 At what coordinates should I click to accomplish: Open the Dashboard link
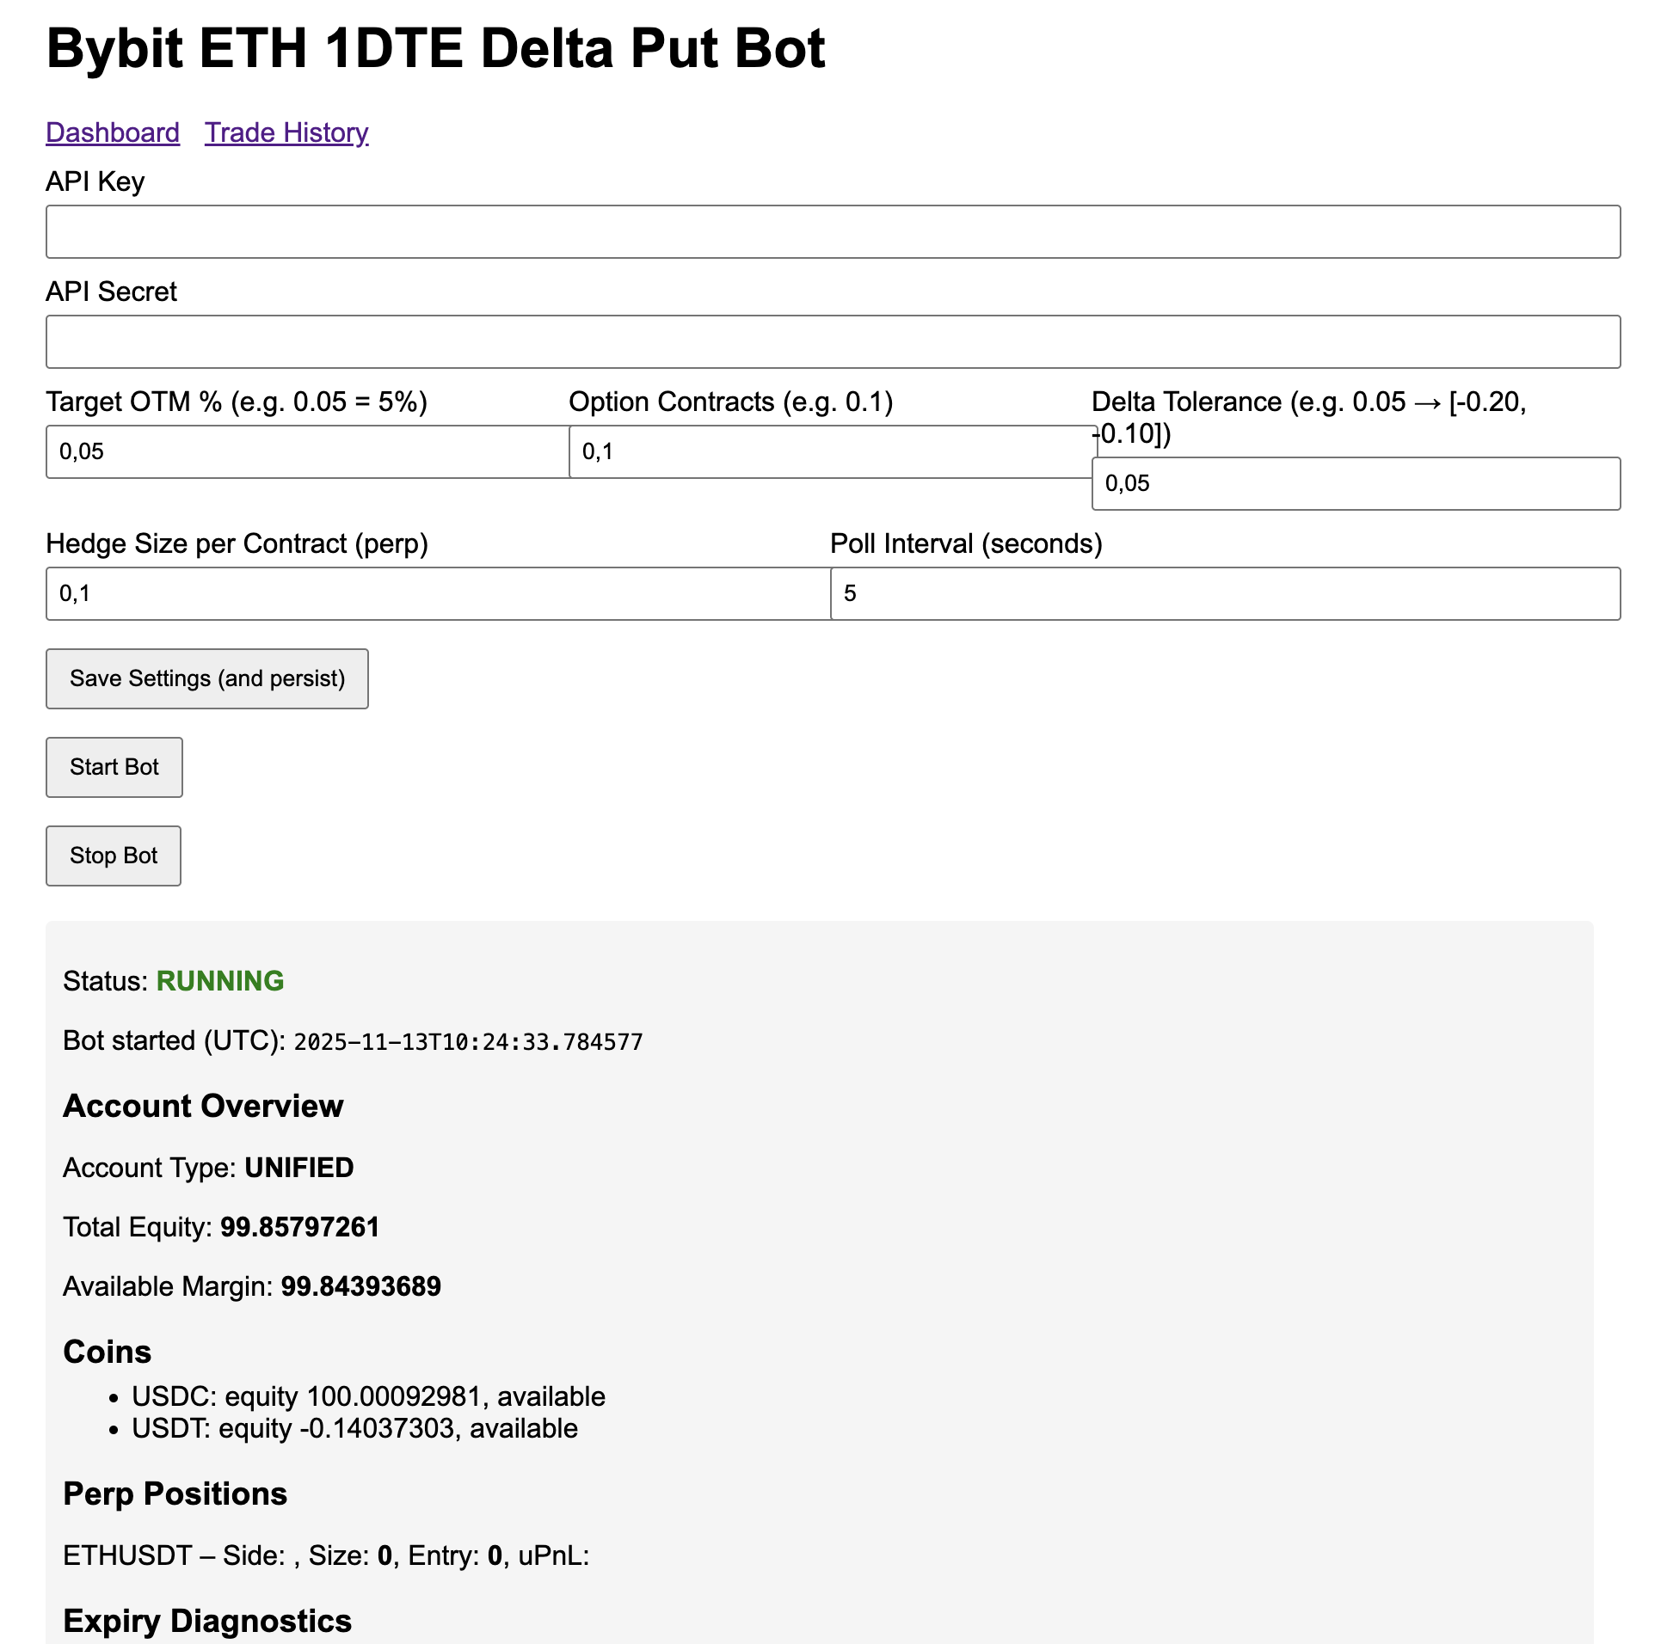tap(112, 132)
